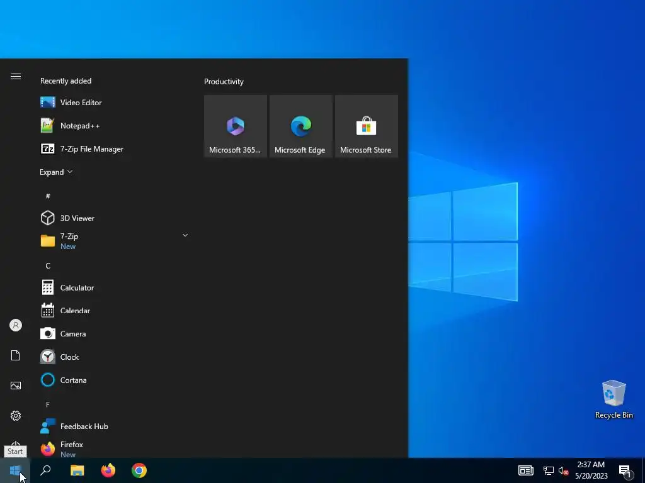This screenshot has width=645, height=483.
Task: Select the Recycle Bin desktop icon
Action: (614, 399)
